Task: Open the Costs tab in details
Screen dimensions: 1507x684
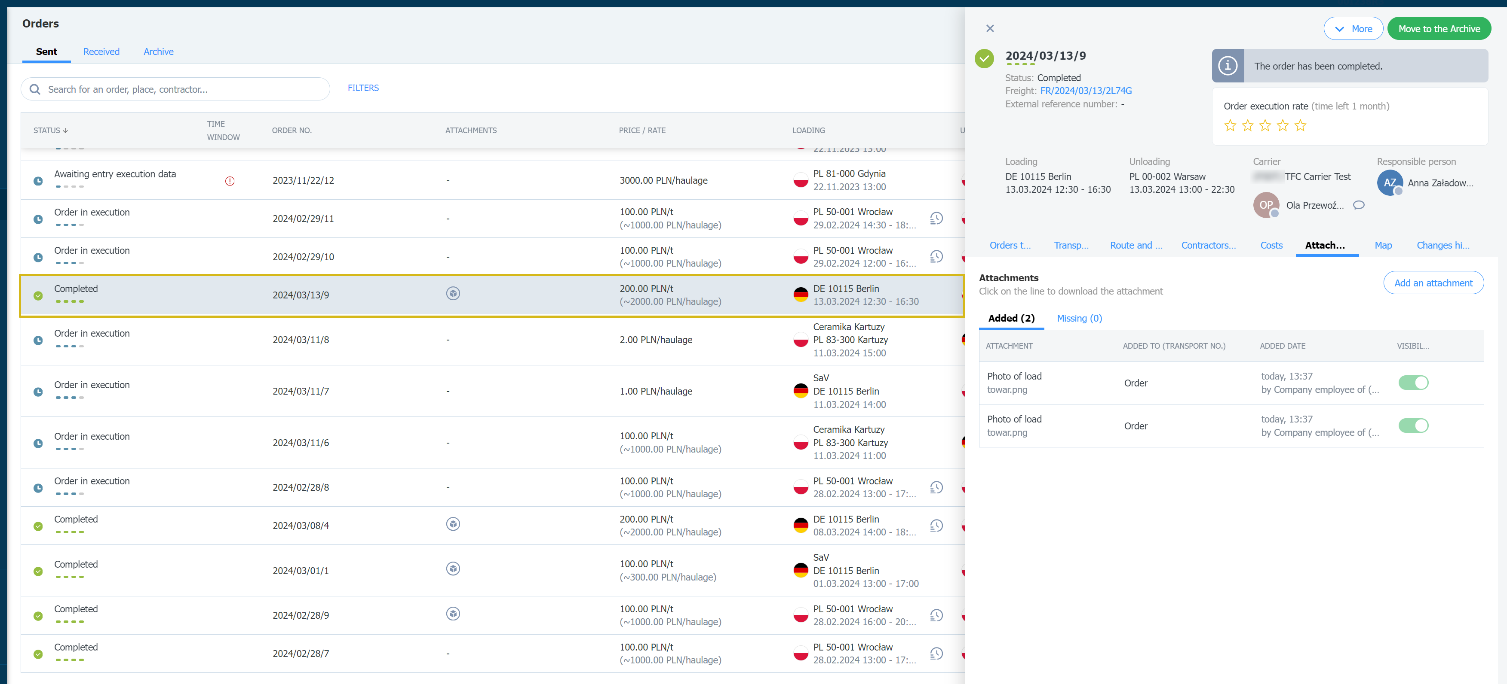Action: tap(1271, 245)
